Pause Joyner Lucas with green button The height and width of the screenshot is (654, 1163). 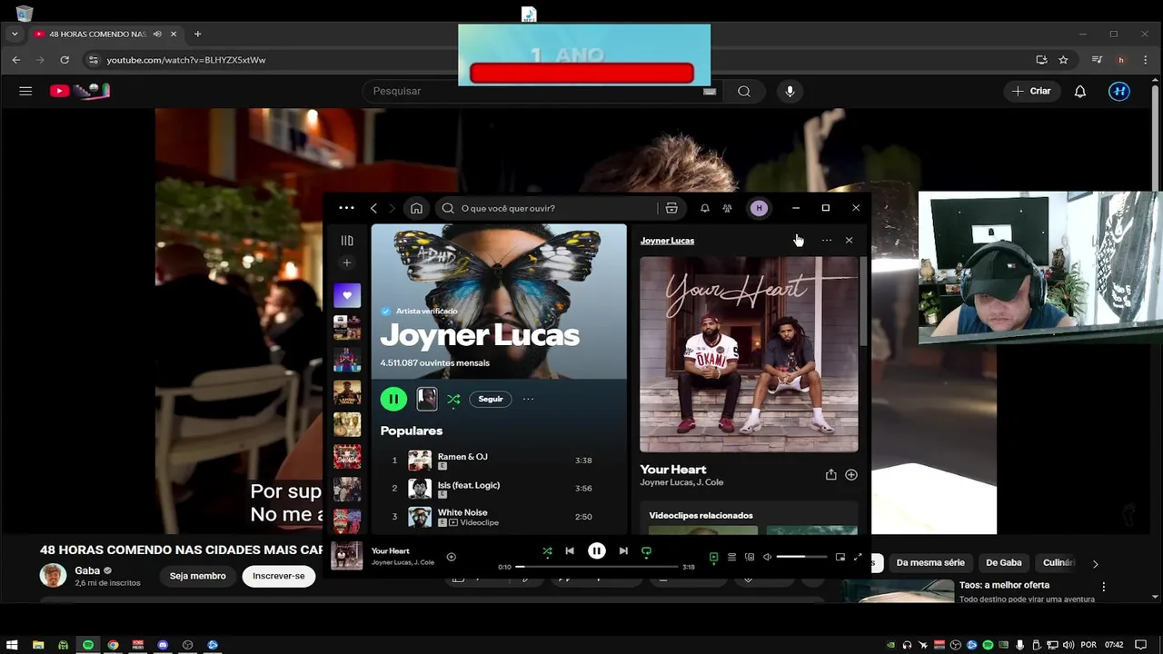coord(393,399)
